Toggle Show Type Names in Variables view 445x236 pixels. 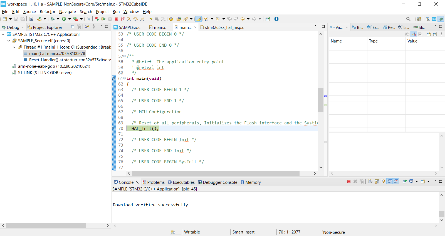pos(407,34)
